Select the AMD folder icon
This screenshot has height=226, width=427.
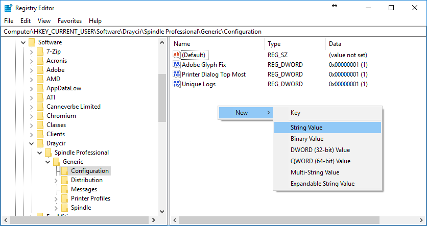pos(40,79)
